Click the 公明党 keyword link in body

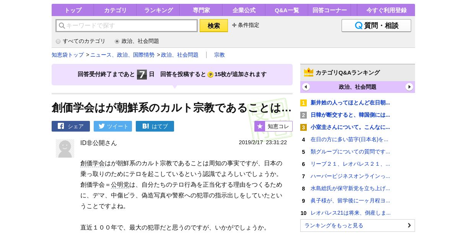[120, 185]
